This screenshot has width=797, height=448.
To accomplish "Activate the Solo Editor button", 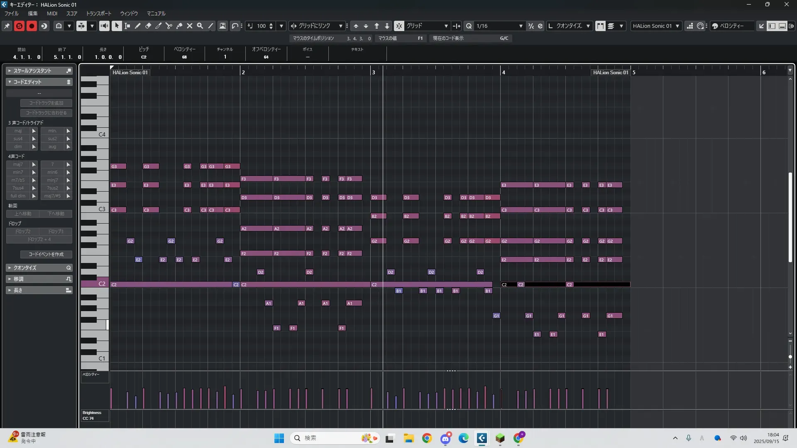I will point(19,26).
